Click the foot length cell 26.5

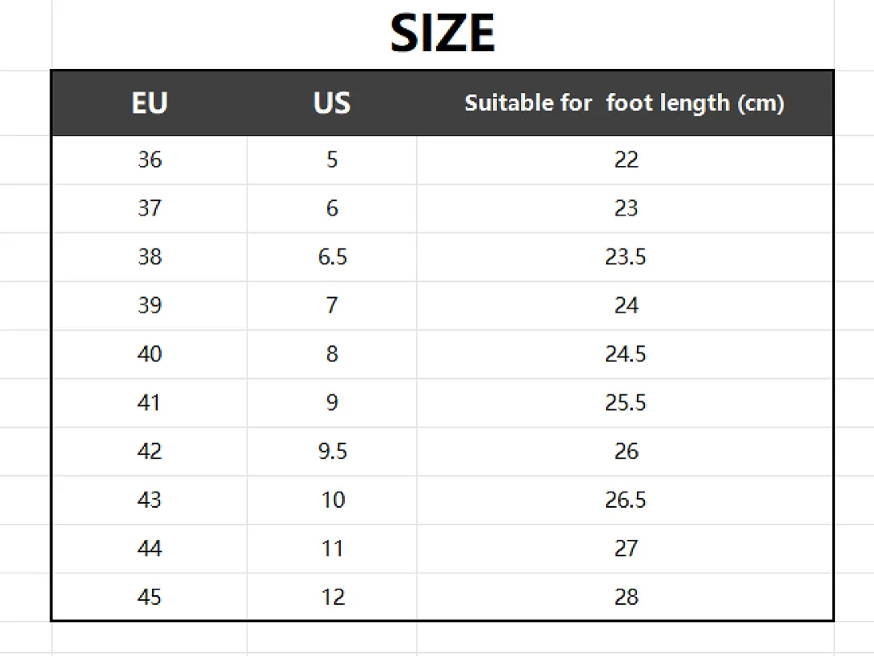625,500
